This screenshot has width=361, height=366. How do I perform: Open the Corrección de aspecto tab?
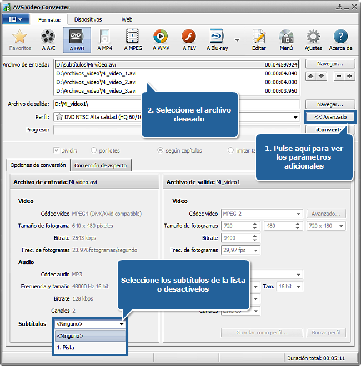(x=101, y=165)
